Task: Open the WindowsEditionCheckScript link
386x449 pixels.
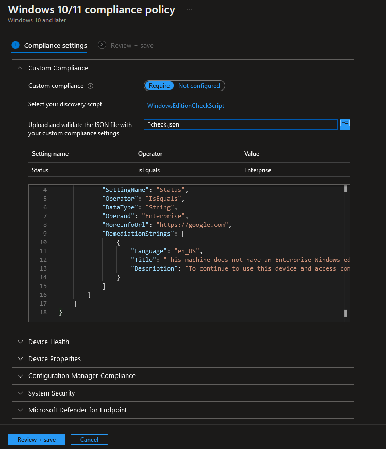Action: tap(186, 106)
